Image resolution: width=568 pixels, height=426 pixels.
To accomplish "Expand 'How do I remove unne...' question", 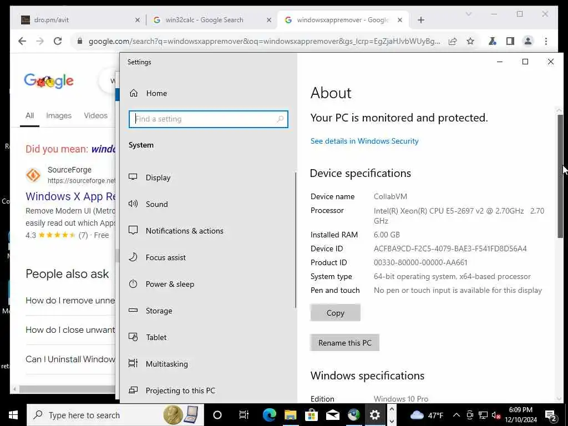I will tap(70, 300).
